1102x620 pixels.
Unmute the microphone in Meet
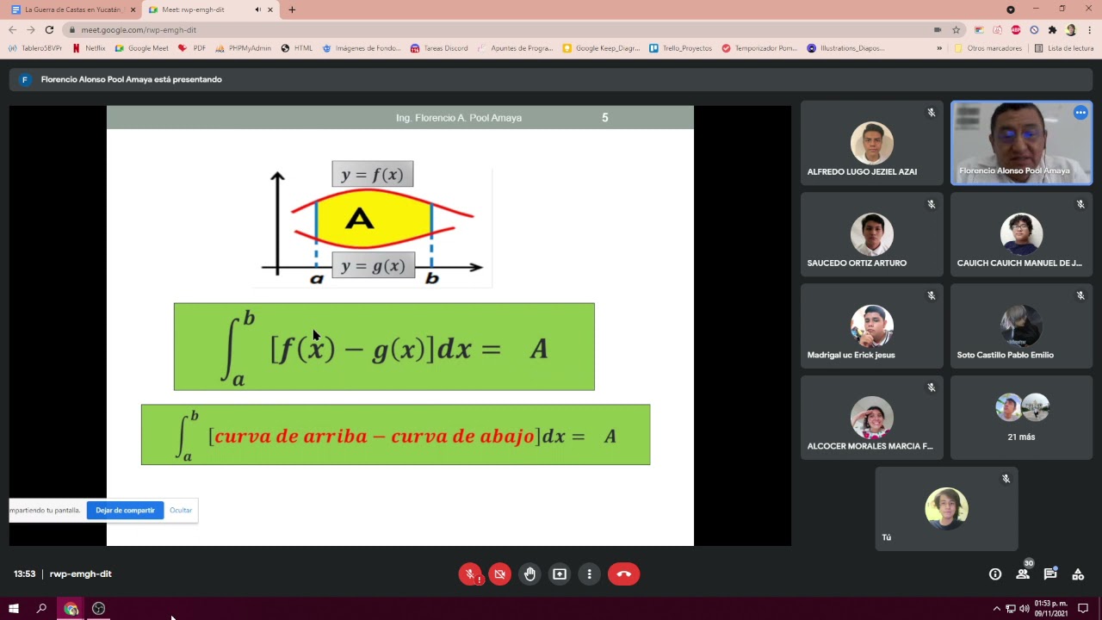point(470,574)
